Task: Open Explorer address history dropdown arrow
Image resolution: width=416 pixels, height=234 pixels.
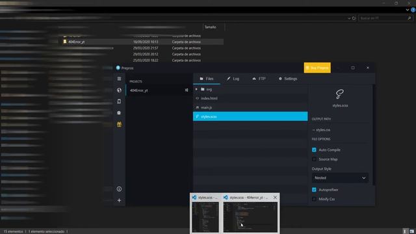Action: click(x=349, y=18)
